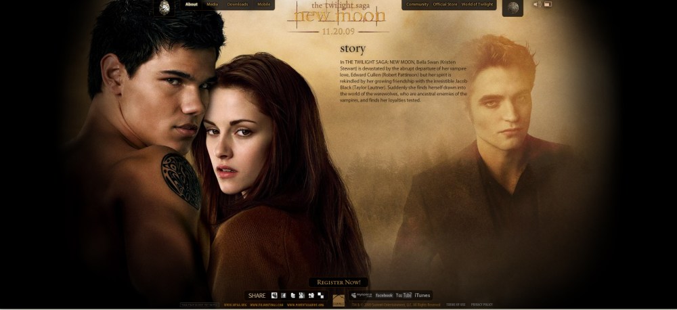This screenshot has height=310, width=677.
Task: Open the Media menu
Action: (x=213, y=5)
